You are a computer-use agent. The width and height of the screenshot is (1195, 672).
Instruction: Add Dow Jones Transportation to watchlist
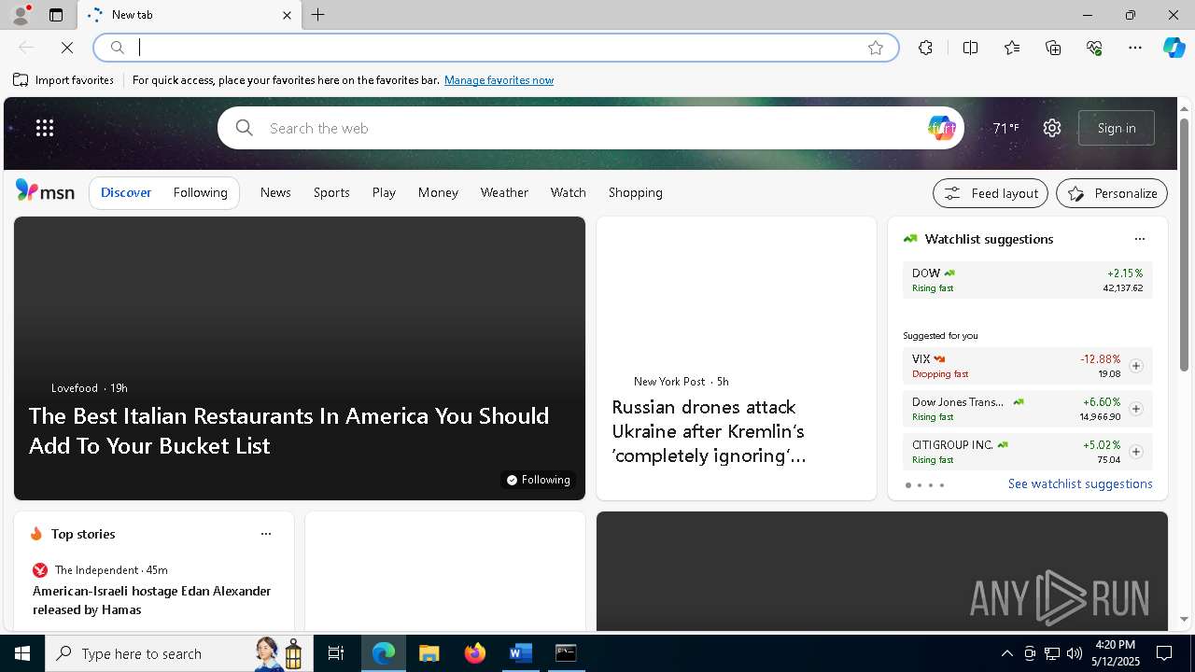click(1135, 409)
